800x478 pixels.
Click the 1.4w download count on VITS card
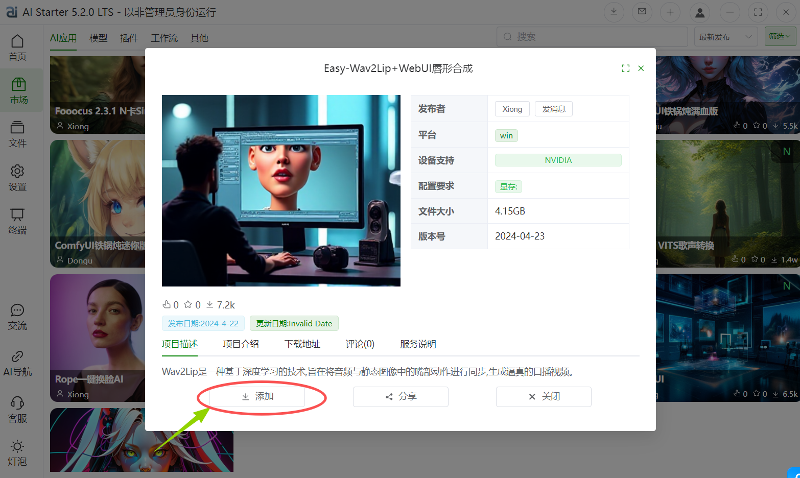click(784, 260)
